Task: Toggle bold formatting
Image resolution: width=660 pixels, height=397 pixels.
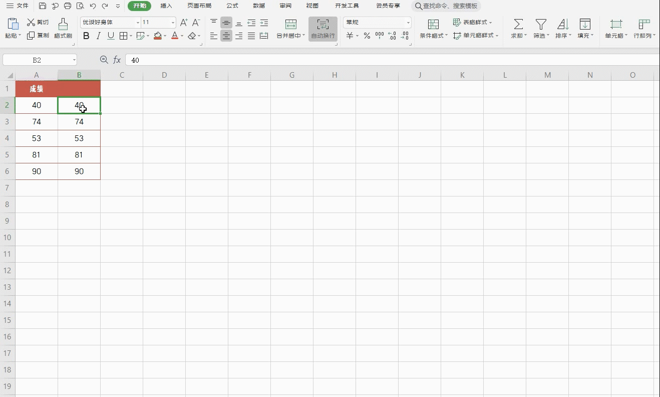Action: click(86, 36)
